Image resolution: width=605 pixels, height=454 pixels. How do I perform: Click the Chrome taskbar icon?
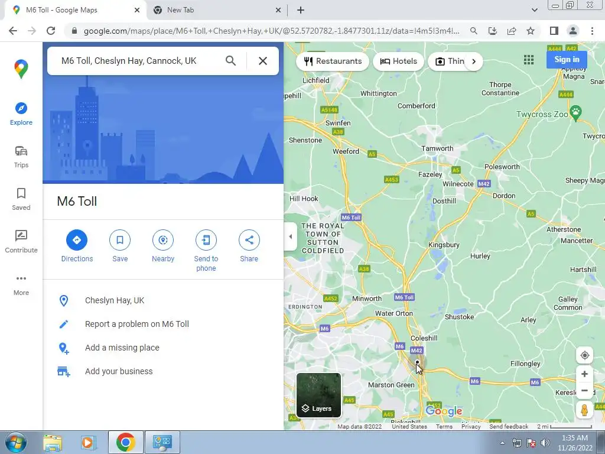[125, 442]
